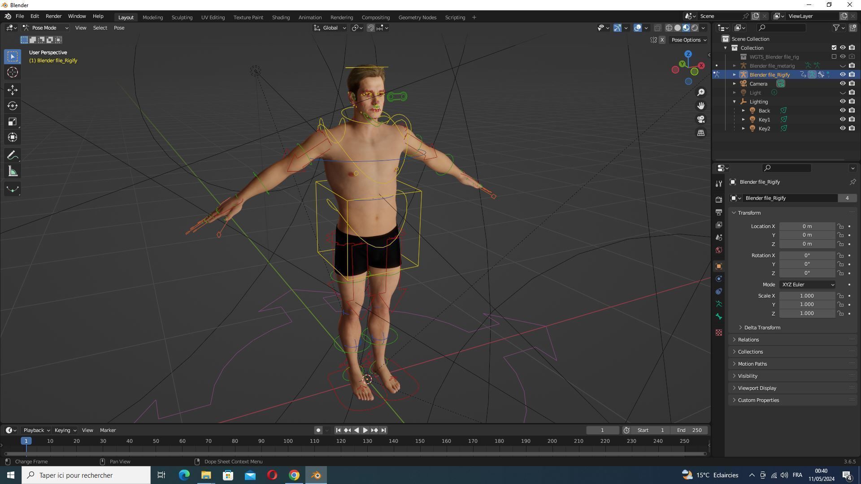Select the Cursor tool in the viewport toolbar

pyautogui.click(x=13, y=73)
